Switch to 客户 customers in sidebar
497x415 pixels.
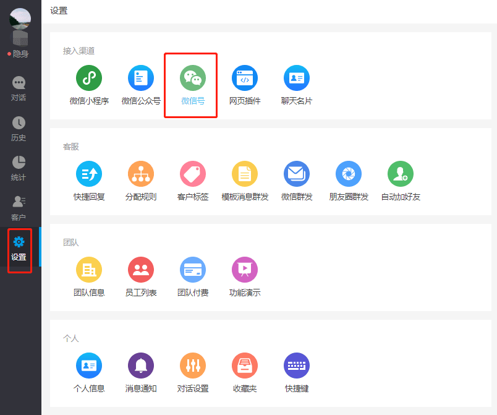tap(19, 208)
